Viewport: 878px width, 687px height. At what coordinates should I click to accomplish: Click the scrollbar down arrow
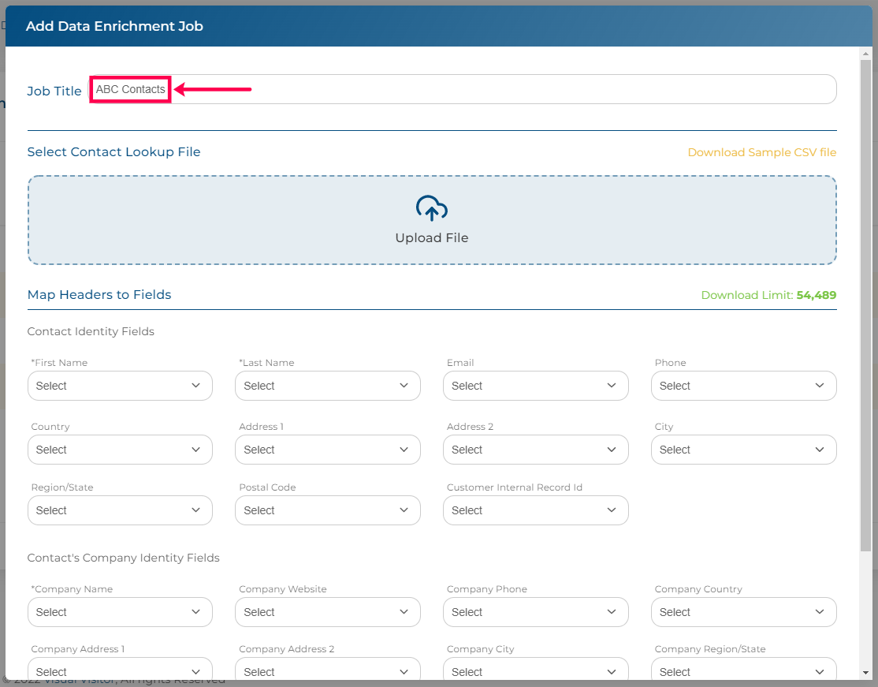tap(865, 673)
